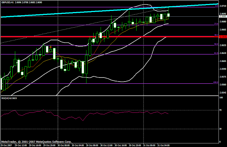Click the 2.0665 price axis label

click(223, 29)
